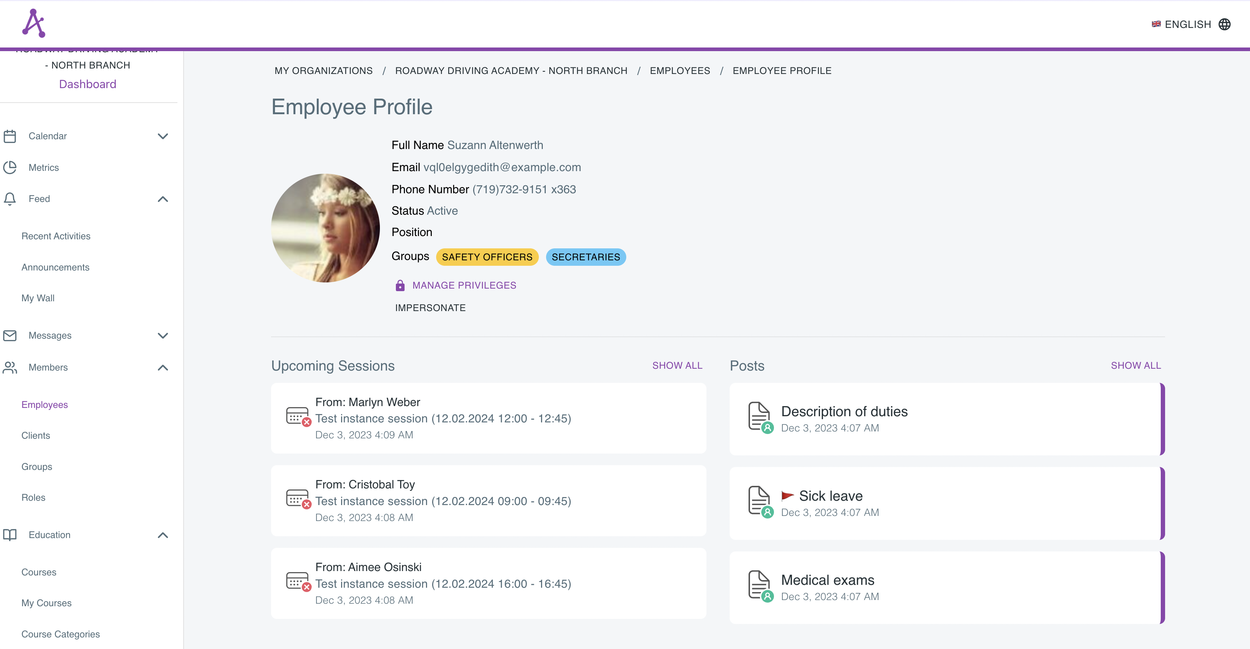Expand the Calendar section chevron
Image resolution: width=1250 pixels, height=649 pixels.
163,136
